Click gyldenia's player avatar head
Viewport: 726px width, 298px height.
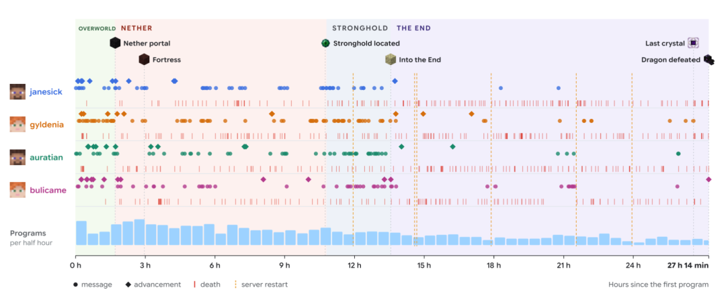pyautogui.click(x=17, y=124)
